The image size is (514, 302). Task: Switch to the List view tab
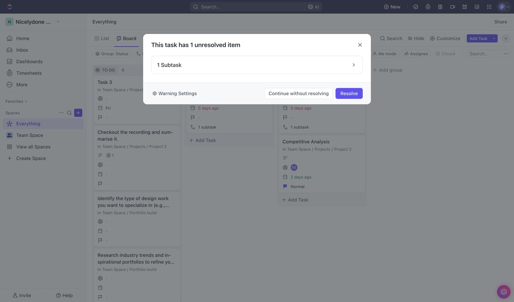pos(101,38)
